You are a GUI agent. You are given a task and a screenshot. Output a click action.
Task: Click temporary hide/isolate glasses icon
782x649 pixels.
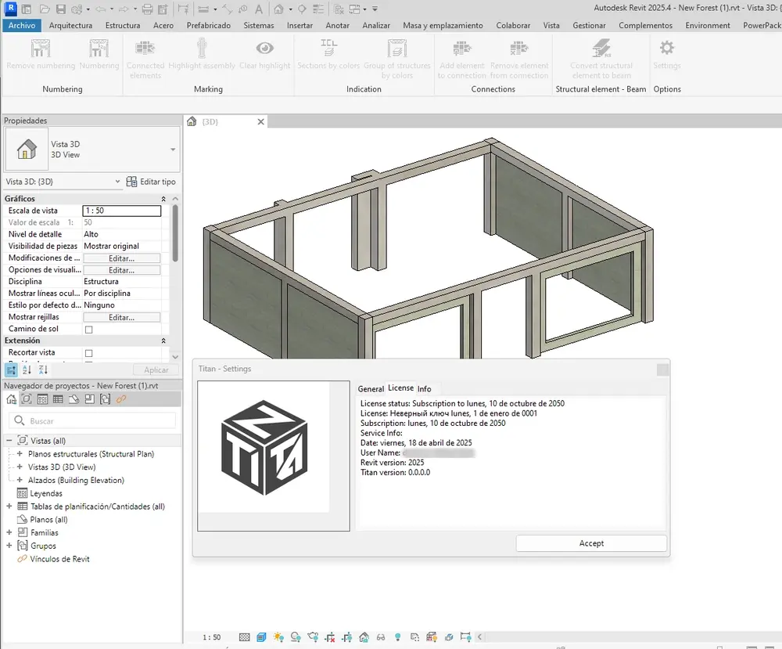point(381,637)
